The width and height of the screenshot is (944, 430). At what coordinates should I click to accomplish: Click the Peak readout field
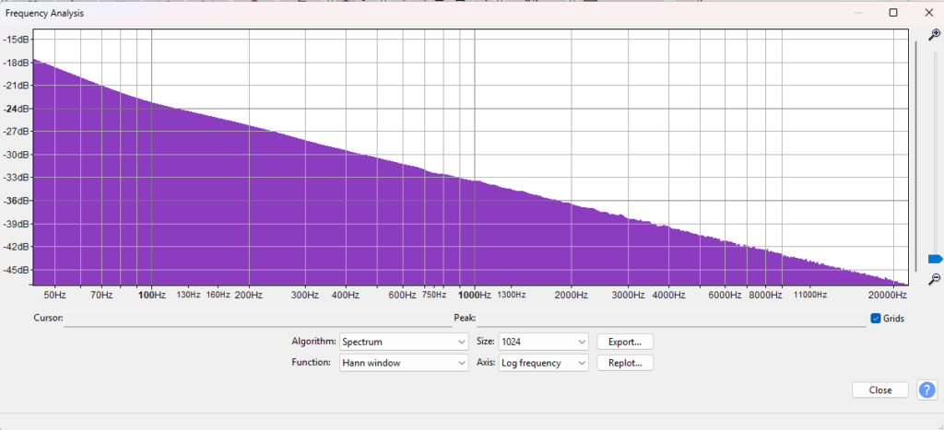(670, 319)
